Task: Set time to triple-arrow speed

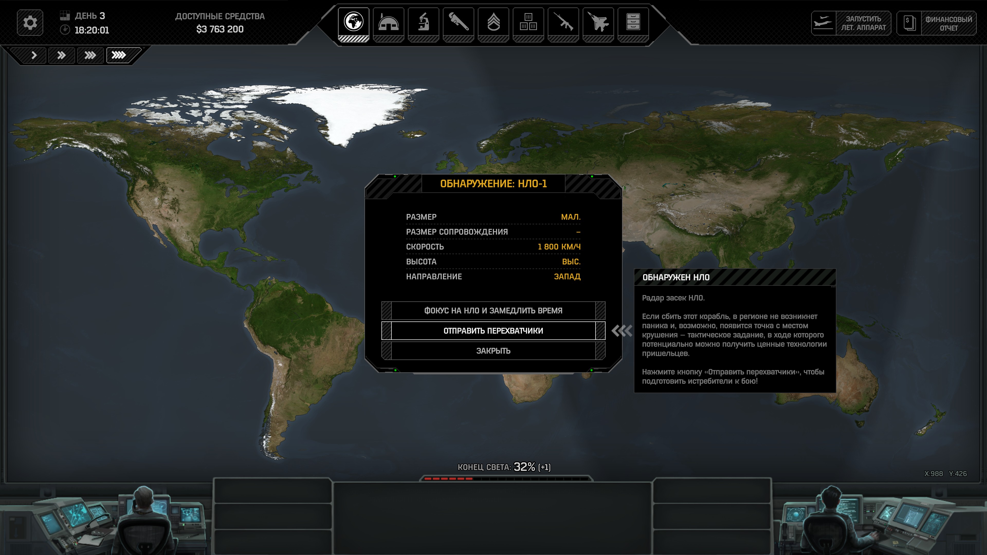Action: [90, 55]
